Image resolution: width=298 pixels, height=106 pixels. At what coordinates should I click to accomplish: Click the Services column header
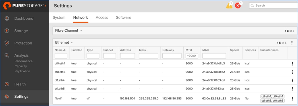coord(250,50)
